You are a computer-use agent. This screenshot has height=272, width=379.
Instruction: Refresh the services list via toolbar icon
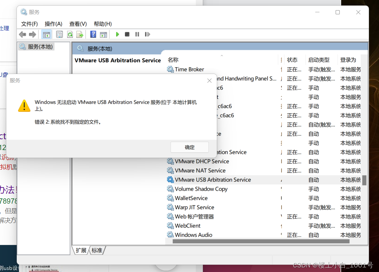click(70, 34)
